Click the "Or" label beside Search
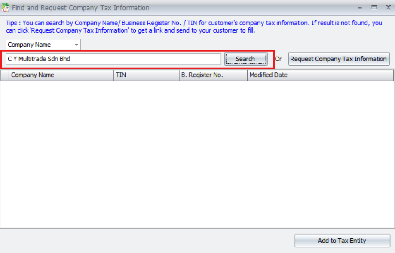The height and width of the screenshot is (253, 395). tap(279, 59)
